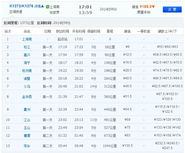
Task: Open the K1373/K1376 train number link
Action: pyautogui.click(x=21, y=6)
